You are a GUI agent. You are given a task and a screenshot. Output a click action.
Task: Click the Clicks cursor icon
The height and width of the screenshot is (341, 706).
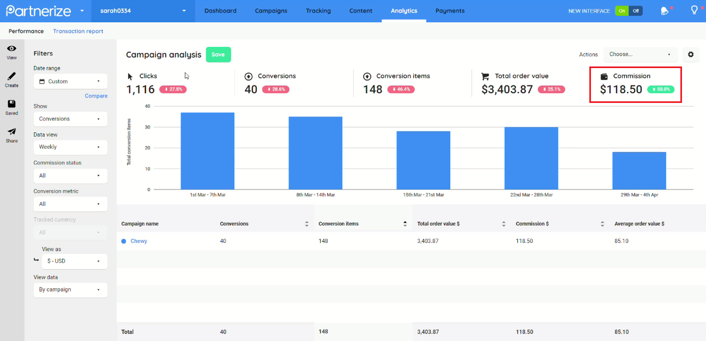130,76
